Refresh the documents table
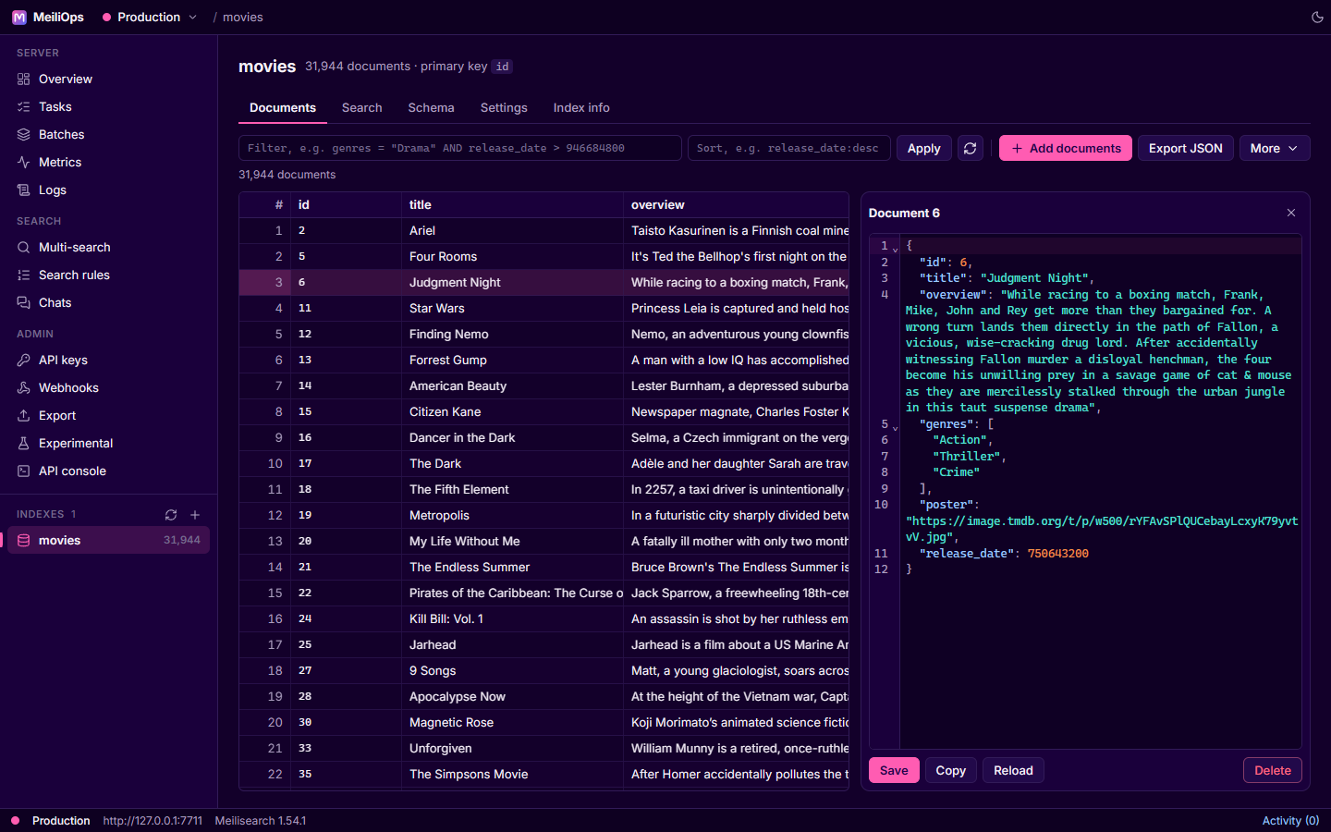This screenshot has width=1331, height=832. pos(971,148)
